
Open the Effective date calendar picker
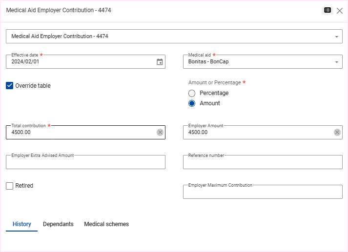point(160,62)
